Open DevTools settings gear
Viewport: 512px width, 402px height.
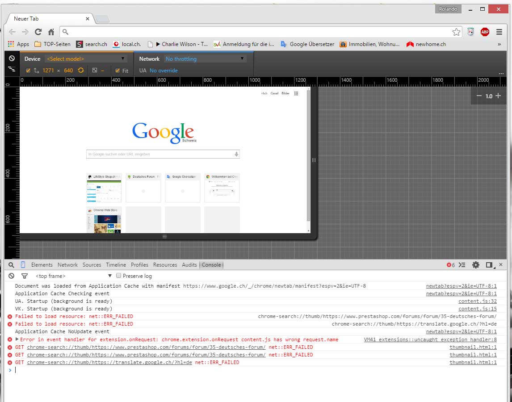coord(476,265)
